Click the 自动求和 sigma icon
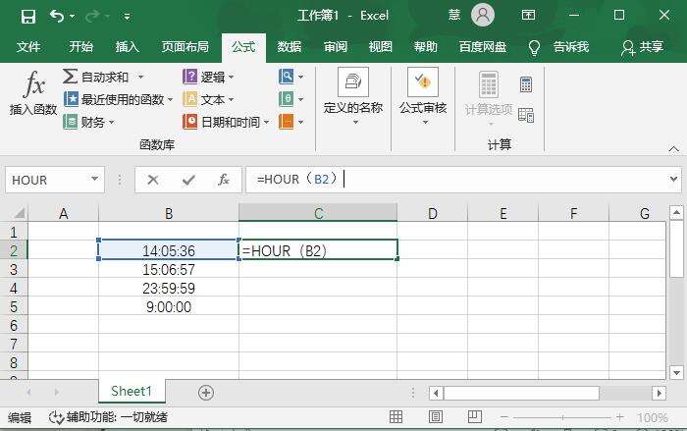This screenshot has height=431, width=687. [x=70, y=77]
